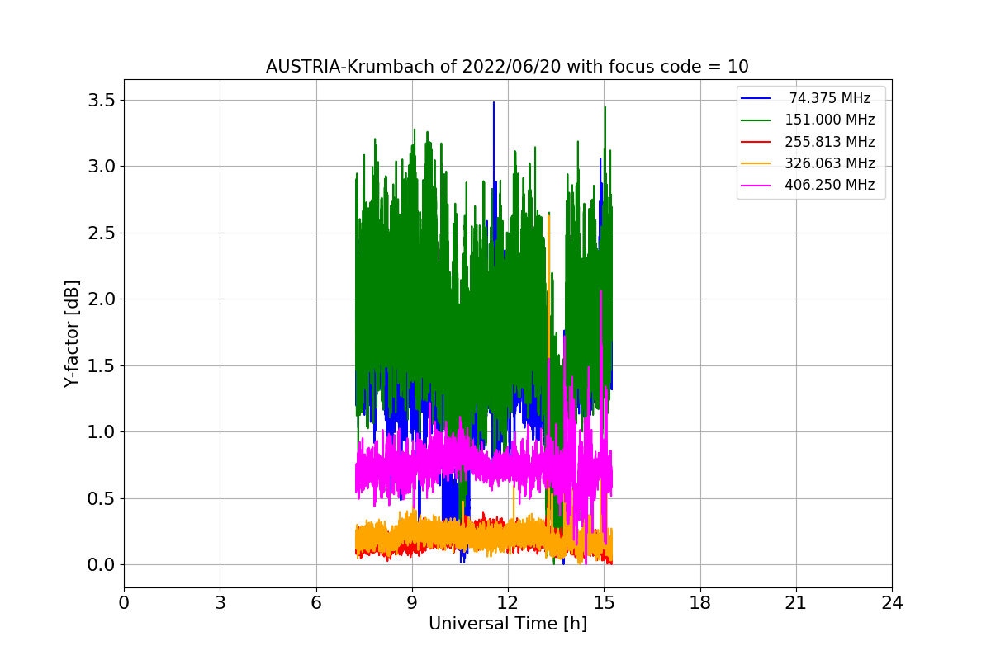Click the 3 x-axis tick label
This screenshot has height=660, width=991.
coord(220,603)
